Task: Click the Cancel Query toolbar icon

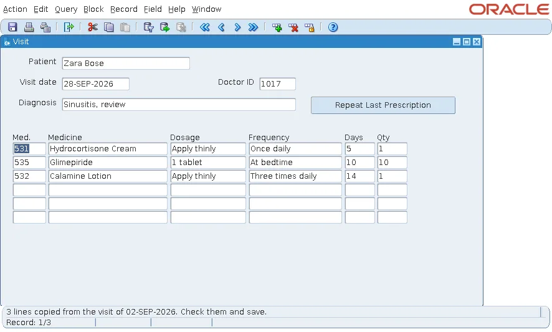Action: 181,27
